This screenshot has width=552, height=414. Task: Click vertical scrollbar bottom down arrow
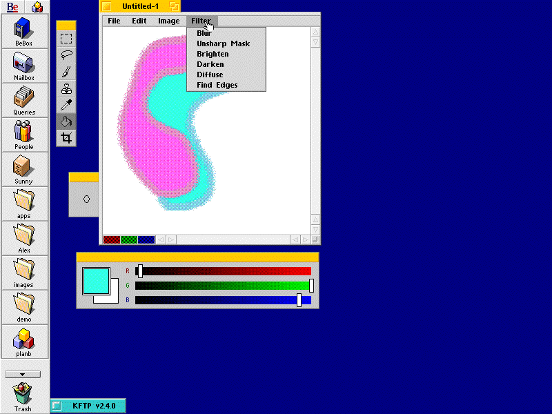click(x=315, y=230)
